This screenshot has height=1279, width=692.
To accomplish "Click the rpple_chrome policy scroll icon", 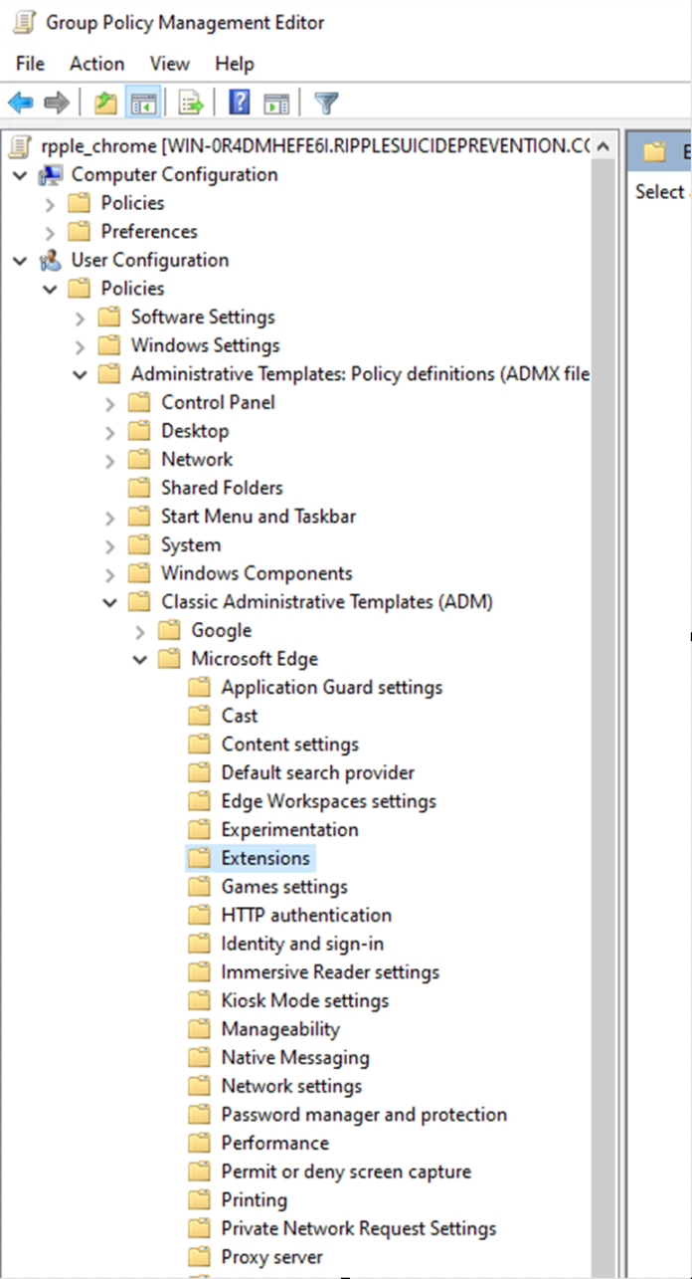I will tap(20, 146).
